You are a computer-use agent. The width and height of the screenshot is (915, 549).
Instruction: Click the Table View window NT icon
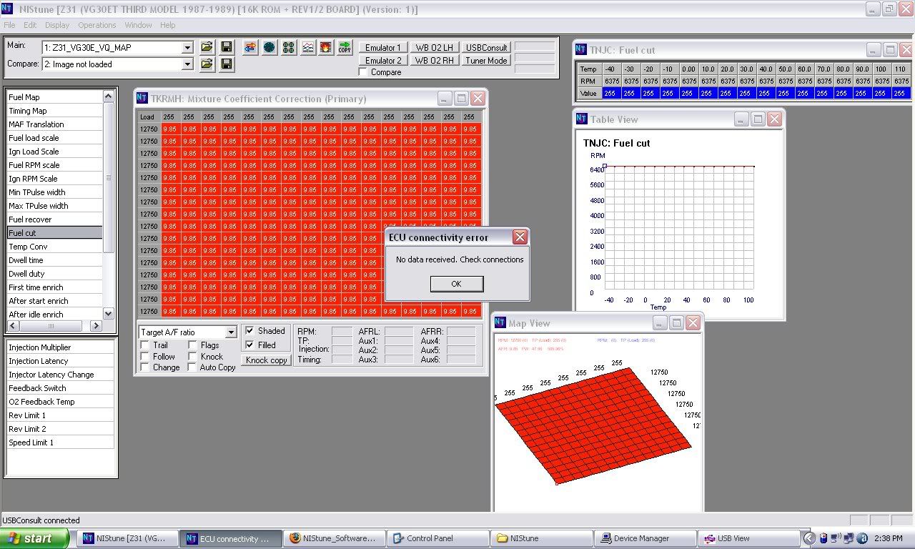click(x=582, y=119)
